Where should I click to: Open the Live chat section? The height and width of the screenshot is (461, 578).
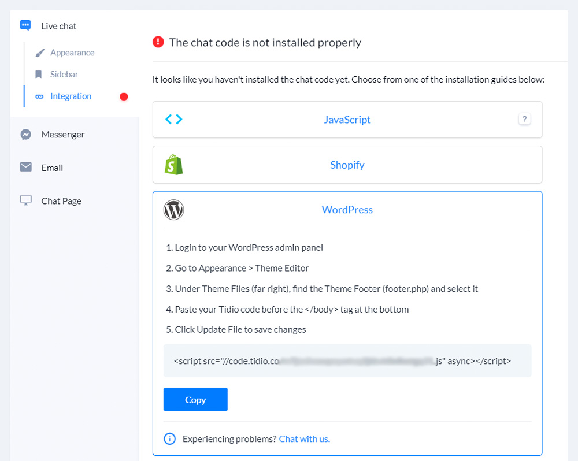pos(58,26)
